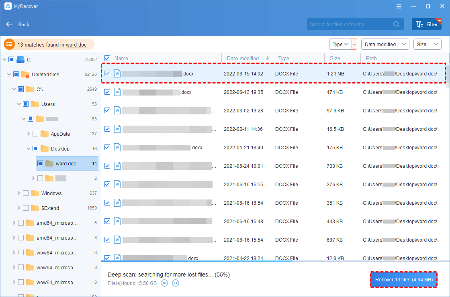The width and height of the screenshot is (450, 297).
Task: Click the orange list view icon
Action: [9, 45]
